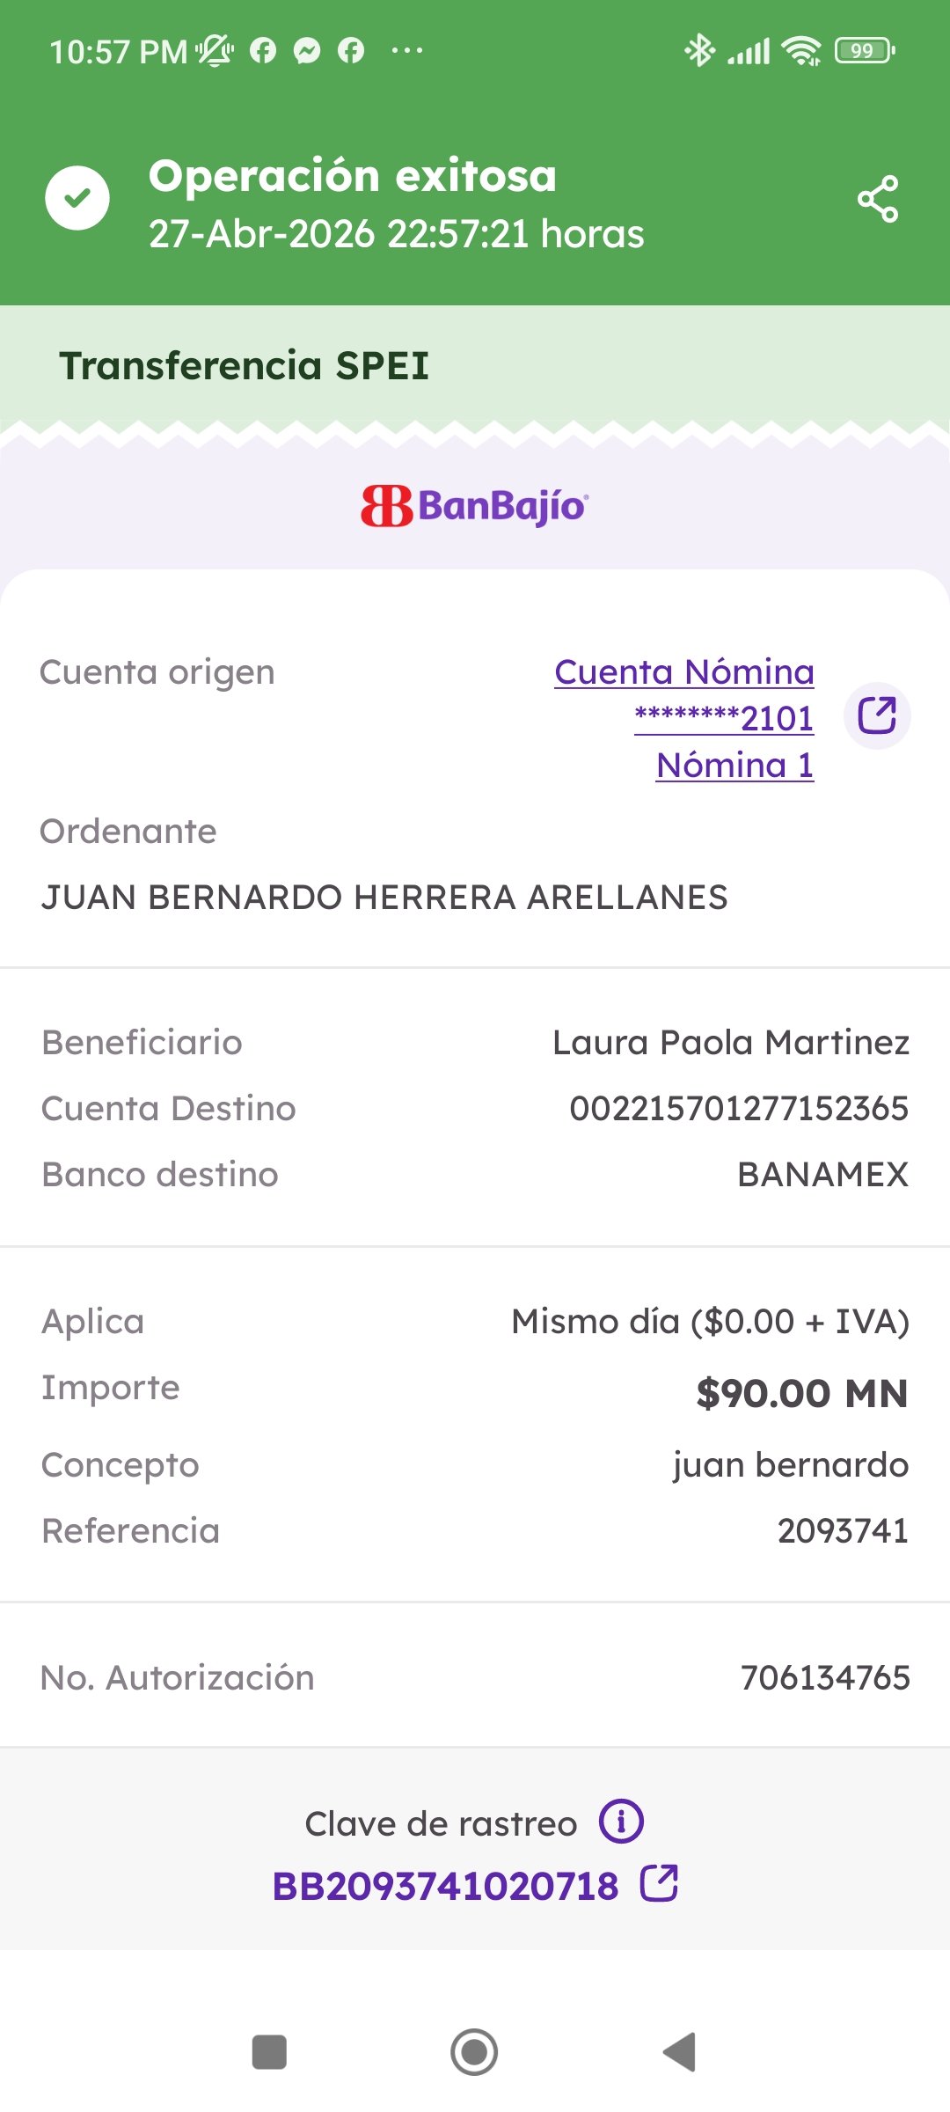The width and height of the screenshot is (950, 2112).
Task: Tap the masked account number ending in 2101
Action: tap(724, 718)
